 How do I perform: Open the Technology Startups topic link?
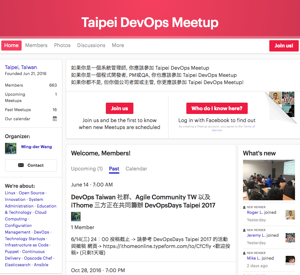click(x=25, y=239)
